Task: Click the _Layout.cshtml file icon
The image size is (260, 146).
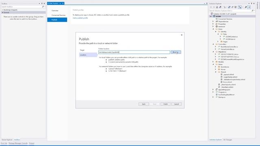Action: click(x=221, y=75)
